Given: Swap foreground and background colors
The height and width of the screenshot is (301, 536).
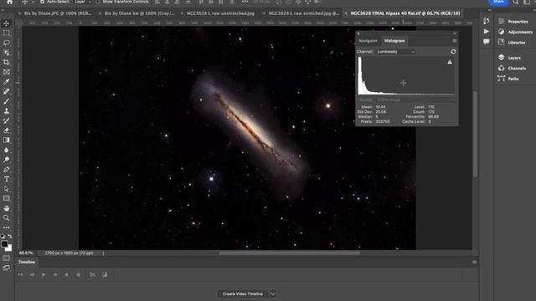Looking at the screenshot, I should coord(10,236).
